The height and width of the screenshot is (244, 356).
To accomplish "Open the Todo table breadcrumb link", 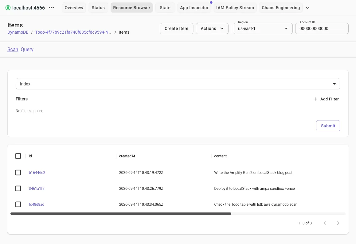I will click(x=73, y=32).
